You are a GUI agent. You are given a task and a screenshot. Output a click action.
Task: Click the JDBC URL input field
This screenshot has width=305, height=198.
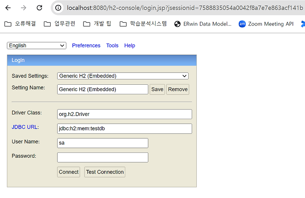(x=125, y=129)
